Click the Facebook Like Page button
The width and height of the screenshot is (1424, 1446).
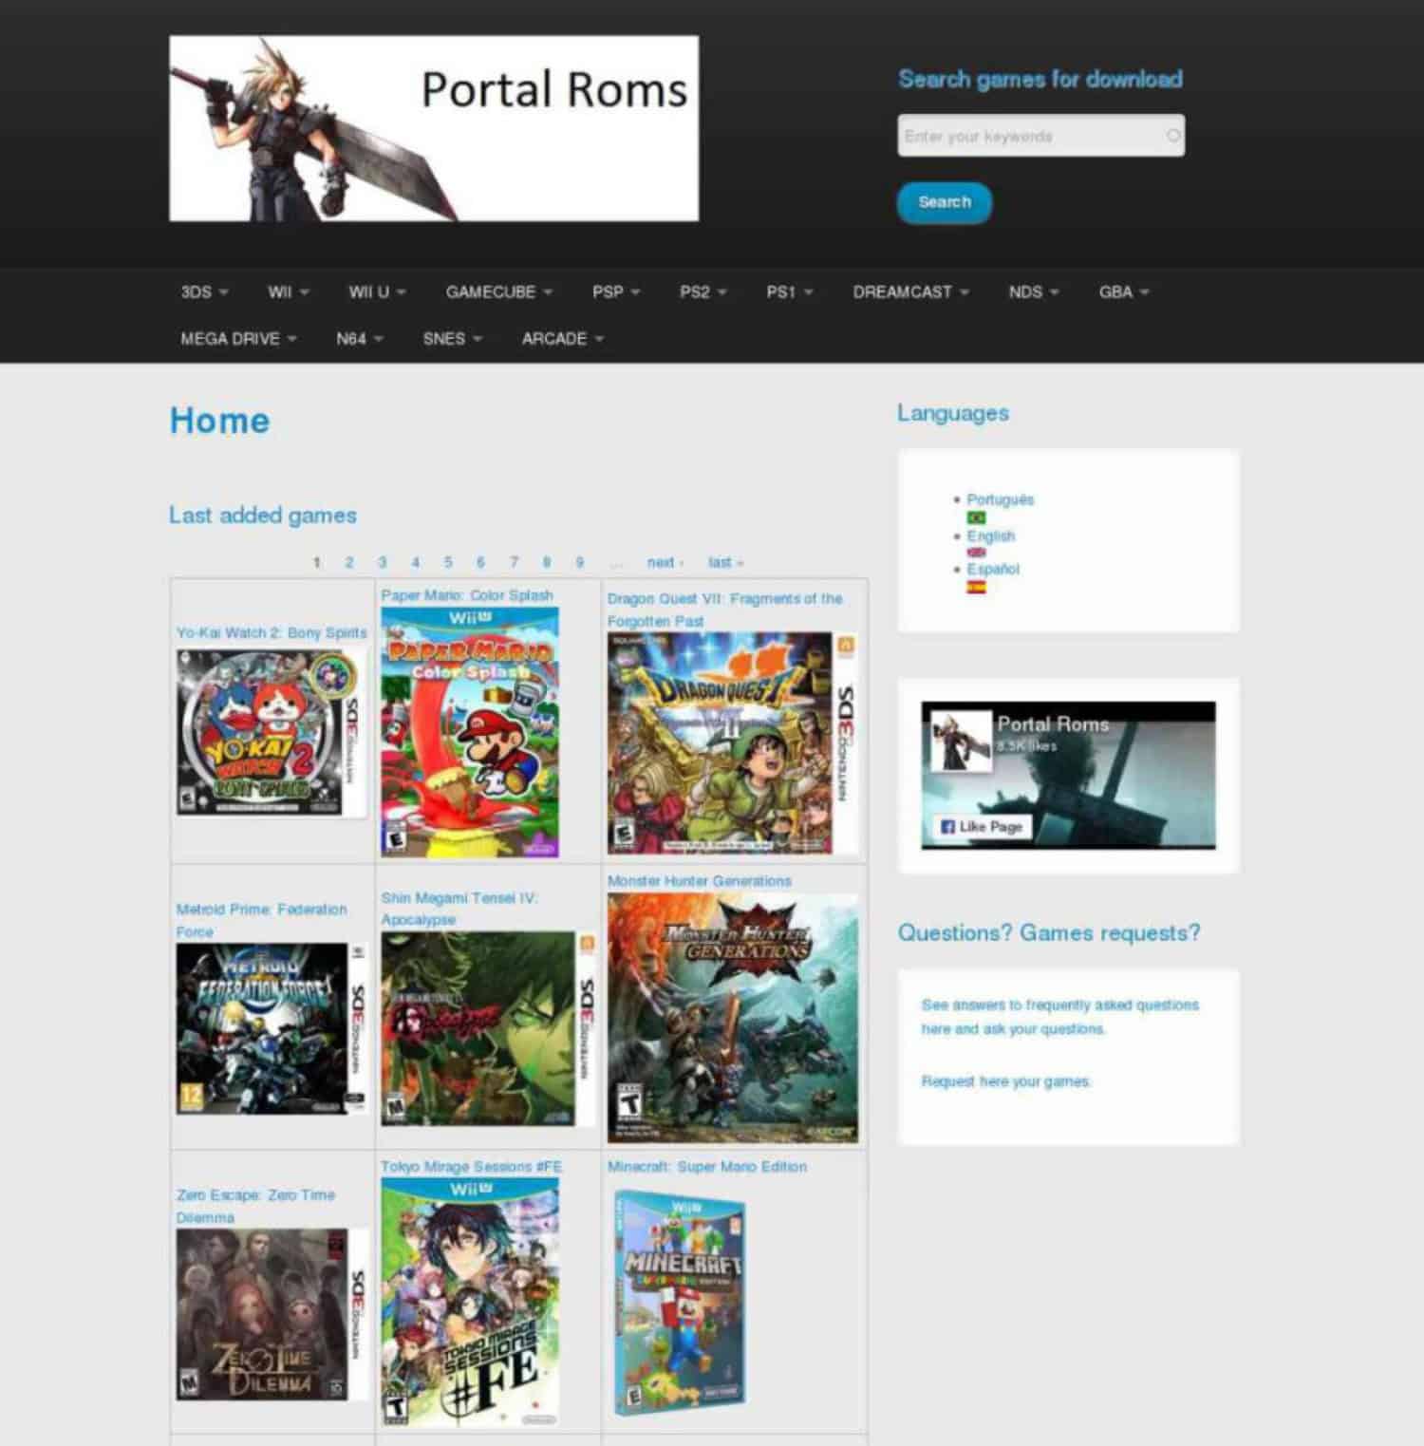[x=982, y=826]
